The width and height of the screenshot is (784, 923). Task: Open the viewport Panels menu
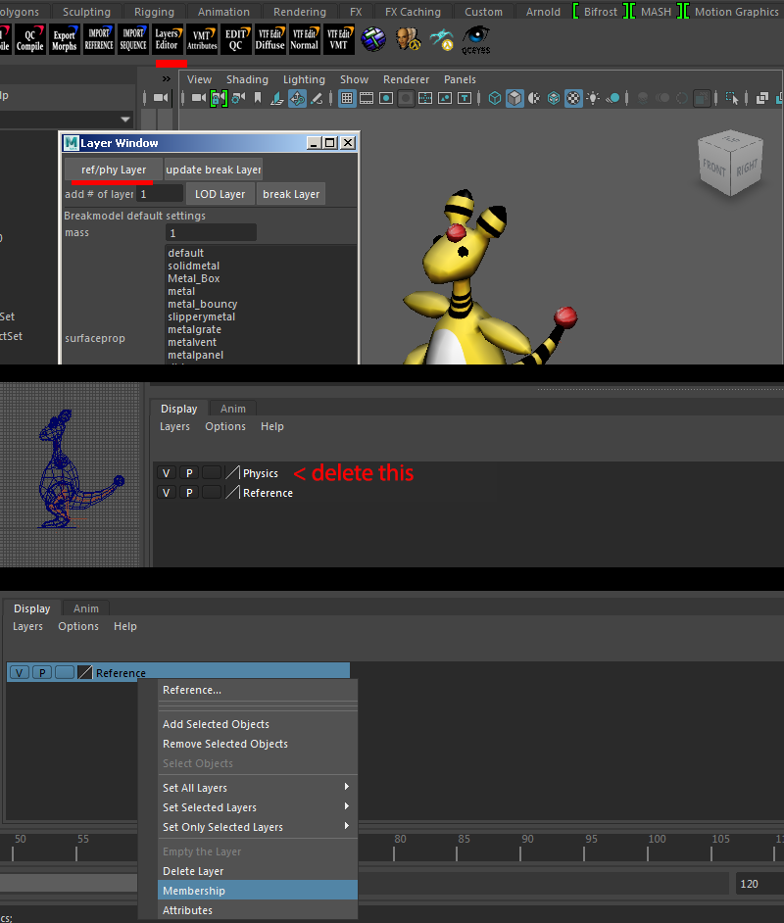(460, 79)
